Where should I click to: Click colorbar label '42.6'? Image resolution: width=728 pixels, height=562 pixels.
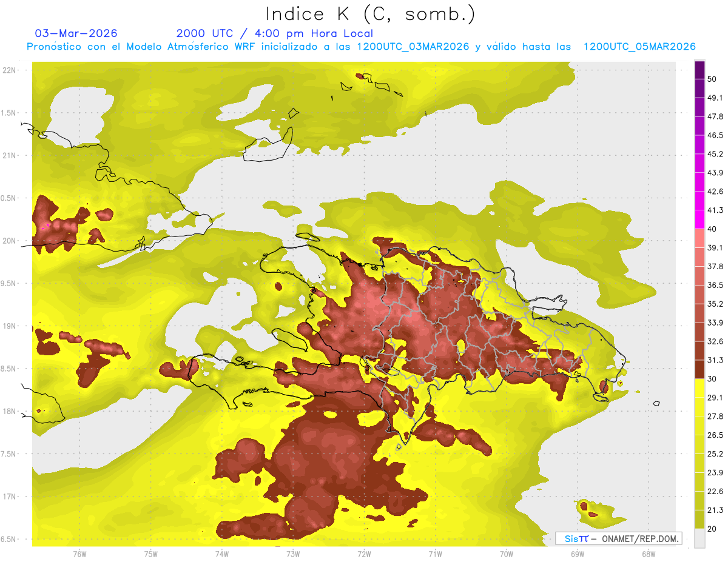(715, 192)
